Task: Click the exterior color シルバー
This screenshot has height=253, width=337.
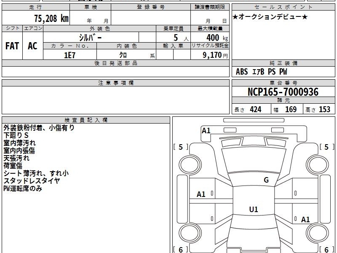Action: (90, 38)
